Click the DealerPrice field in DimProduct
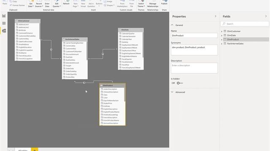Image resolution: width=270 pixels, height=151 pixels. pos(108,103)
